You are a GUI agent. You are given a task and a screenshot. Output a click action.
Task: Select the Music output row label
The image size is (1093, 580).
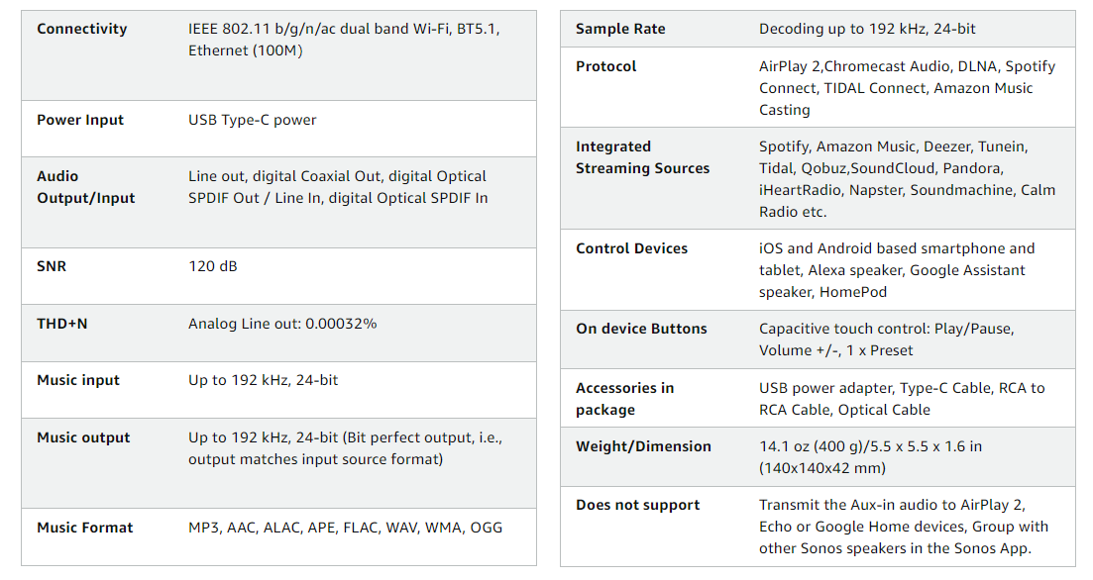84,437
